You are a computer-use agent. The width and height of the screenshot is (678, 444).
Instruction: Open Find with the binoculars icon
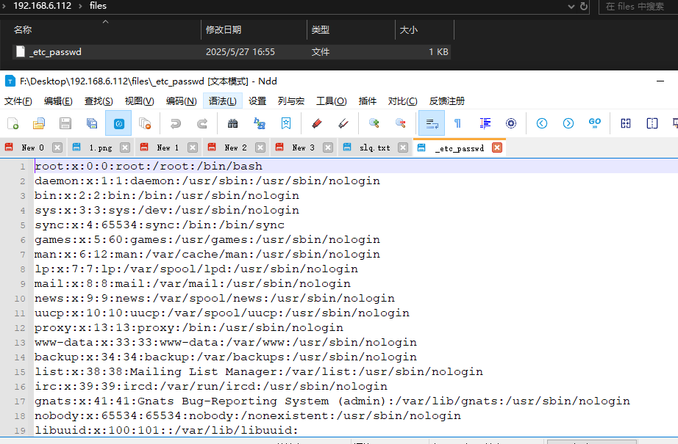pyautogui.click(x=233, y=123)
